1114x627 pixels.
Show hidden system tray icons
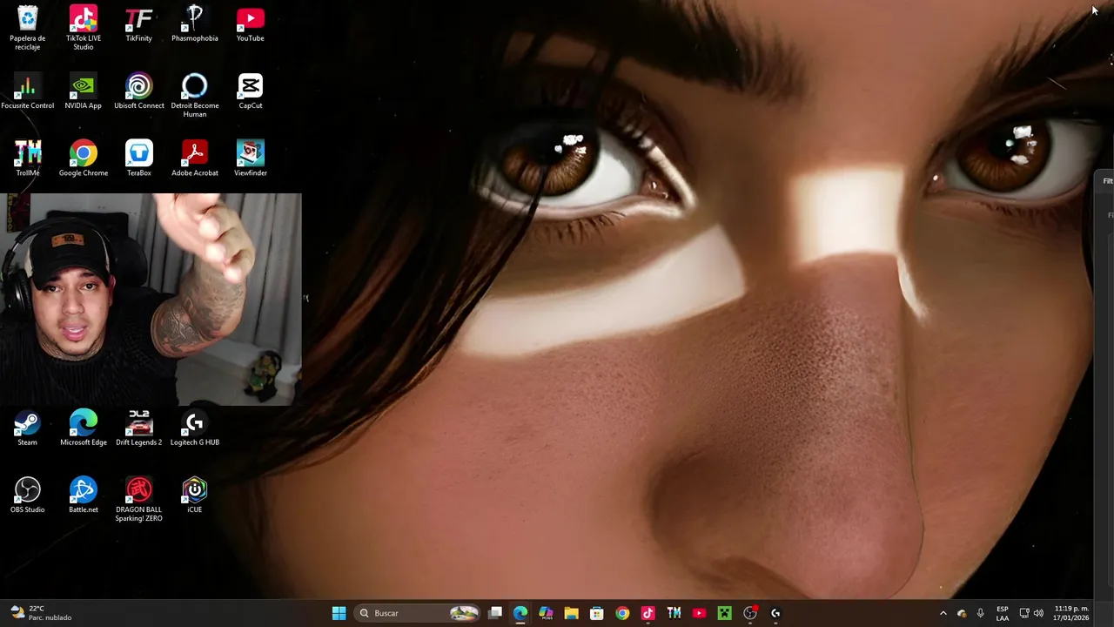point(943,613)
